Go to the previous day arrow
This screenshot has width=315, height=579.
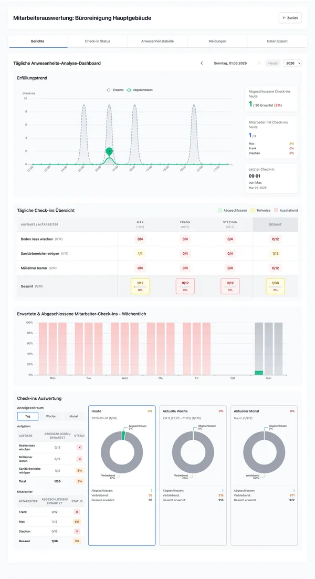tap(202, 63)
